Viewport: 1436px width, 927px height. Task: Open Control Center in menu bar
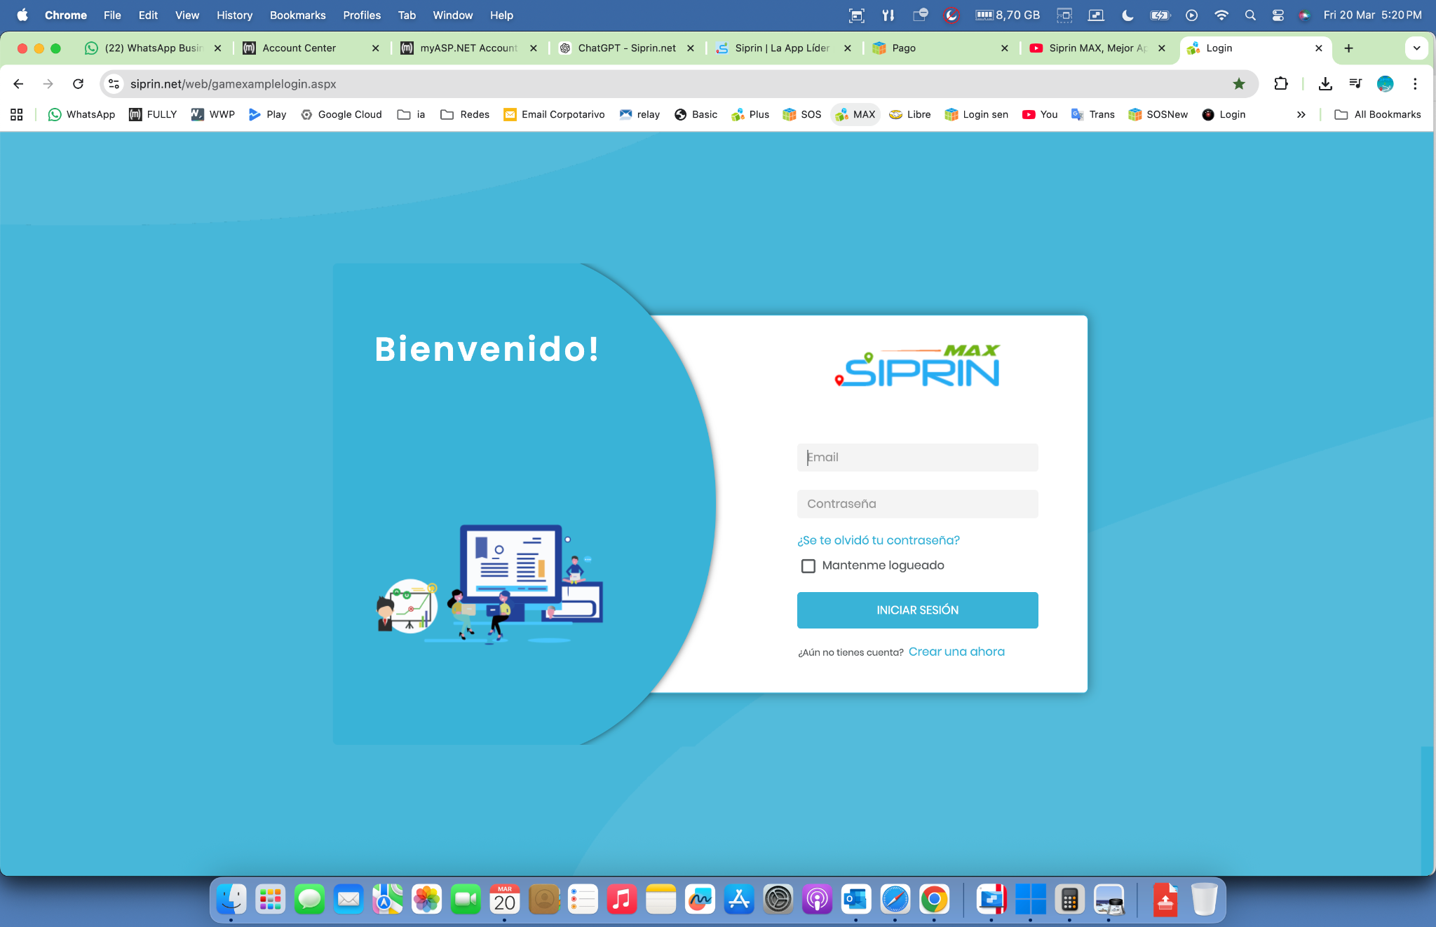(1278, 15)
